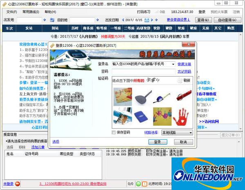Select the captcha image of red handprint
Image resolution: width=245 pixels, height=190 pixels.
pos(182,116)
